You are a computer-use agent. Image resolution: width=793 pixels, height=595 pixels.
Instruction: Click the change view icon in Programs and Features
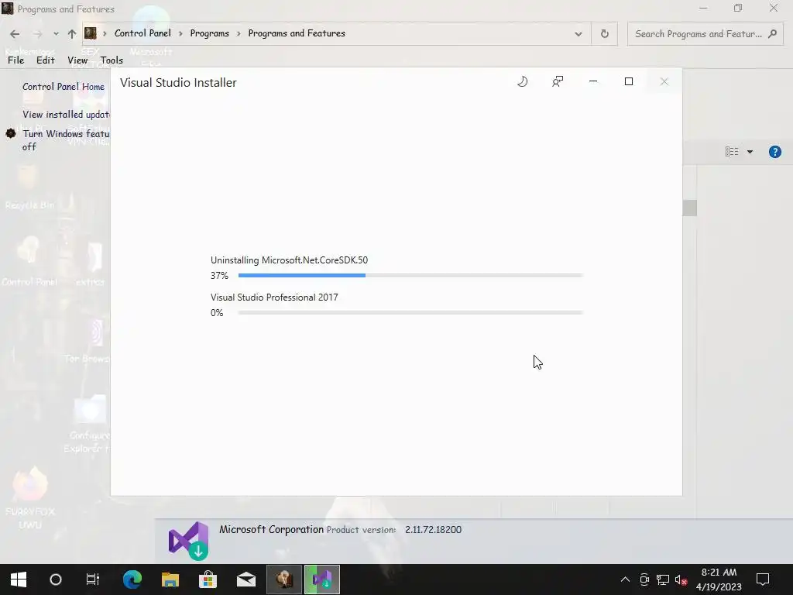click(x=731, y=152)
